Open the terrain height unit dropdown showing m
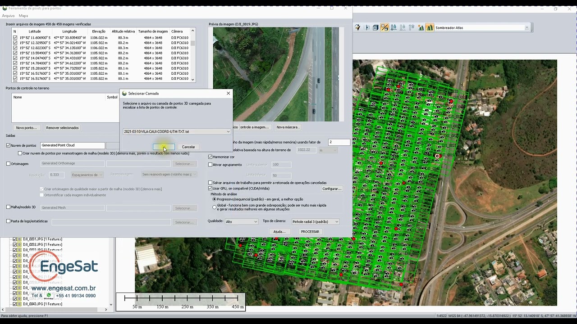Screen dimensions: 577x324 328,150
